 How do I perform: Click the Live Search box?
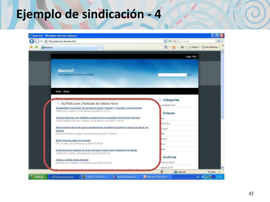197,41
